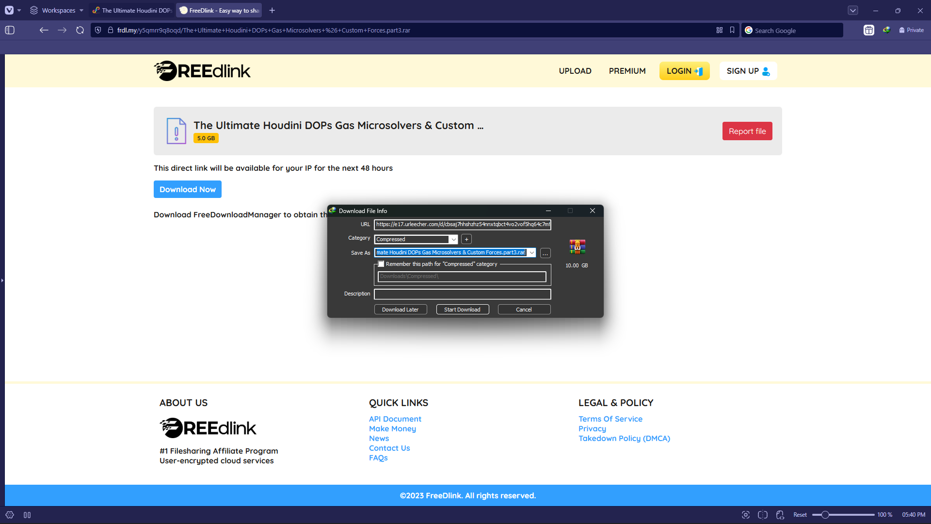Open Takedown Policy (DMCA) link
The height and width of the screenshot is (524, 931).
(x=624, y=438)
